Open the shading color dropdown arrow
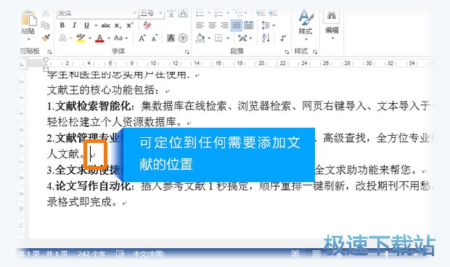This screenshot has height=267, width=450. (209, 38)
